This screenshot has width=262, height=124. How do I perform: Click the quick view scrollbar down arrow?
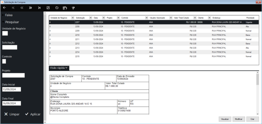pyautogui.click(x=257, y=114)
